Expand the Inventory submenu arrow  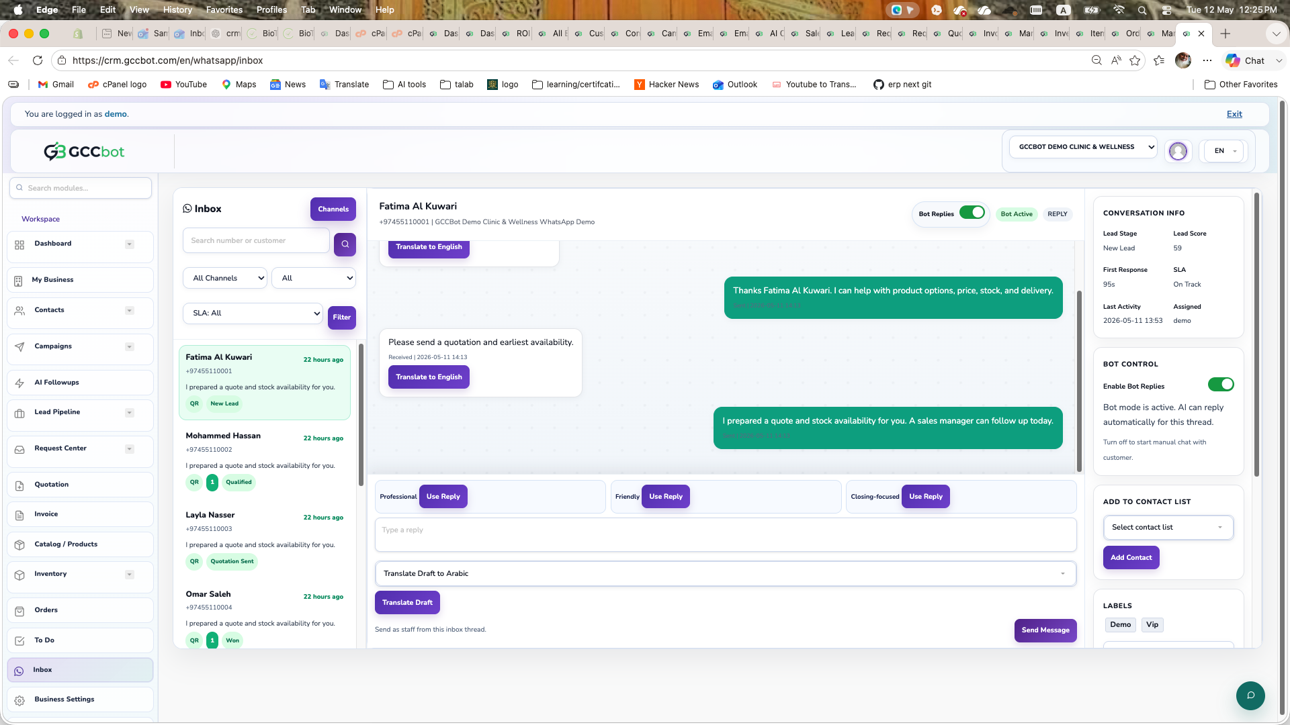(130, 575)
